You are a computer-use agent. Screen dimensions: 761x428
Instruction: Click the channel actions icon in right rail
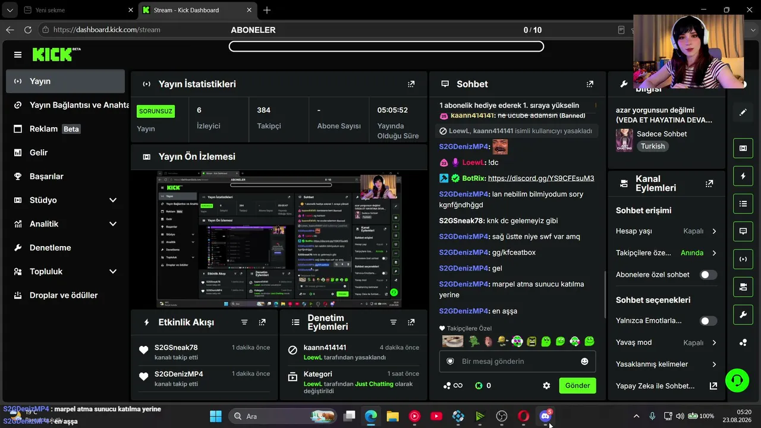coord(743,287)
